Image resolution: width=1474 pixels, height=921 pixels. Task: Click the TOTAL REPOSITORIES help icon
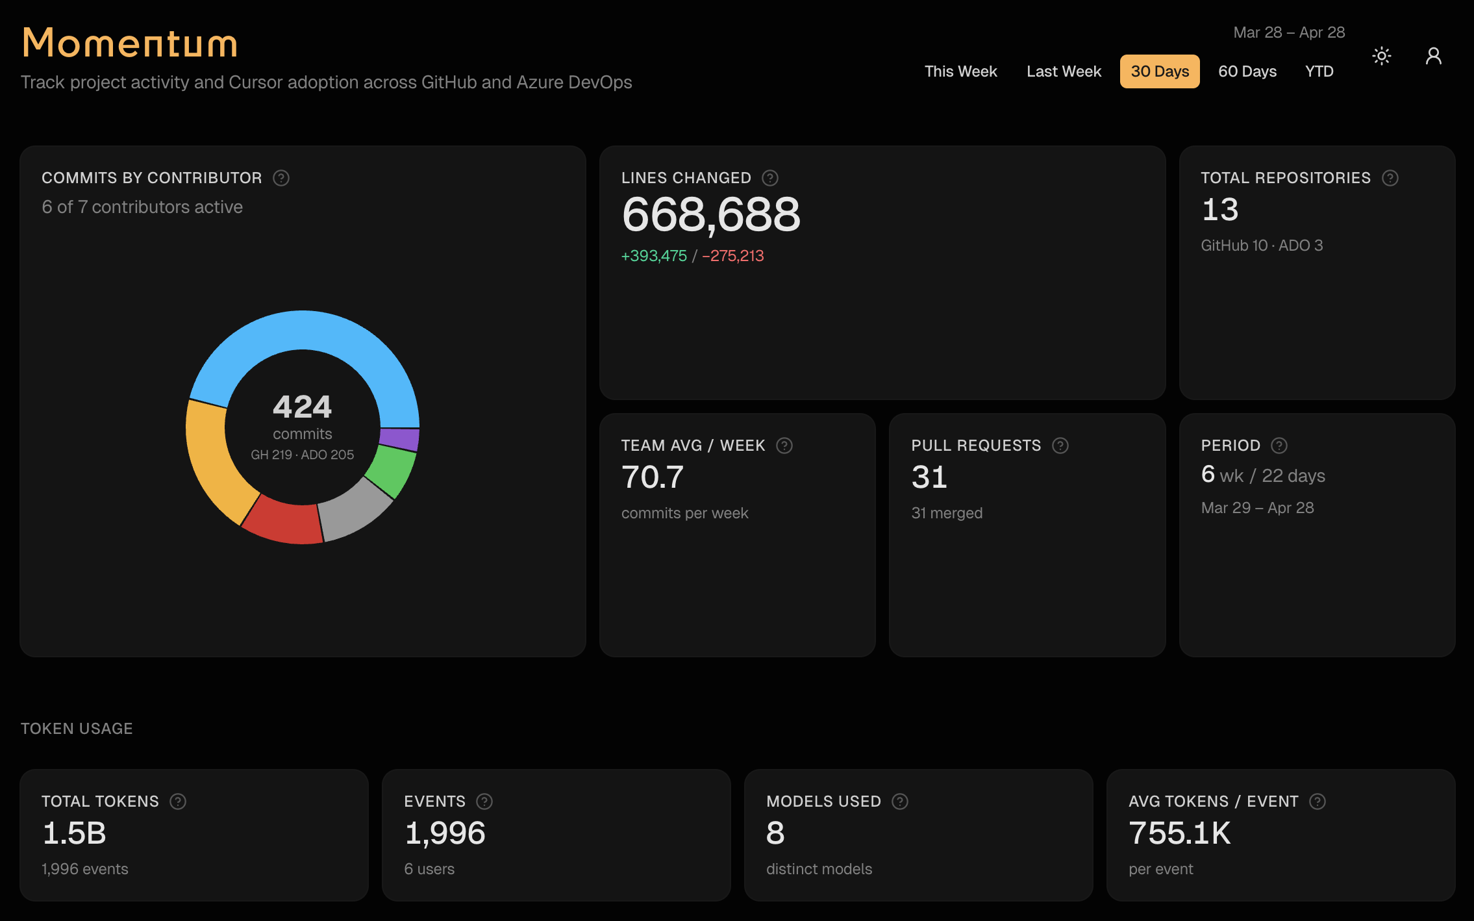click(x=1390, y=177)
